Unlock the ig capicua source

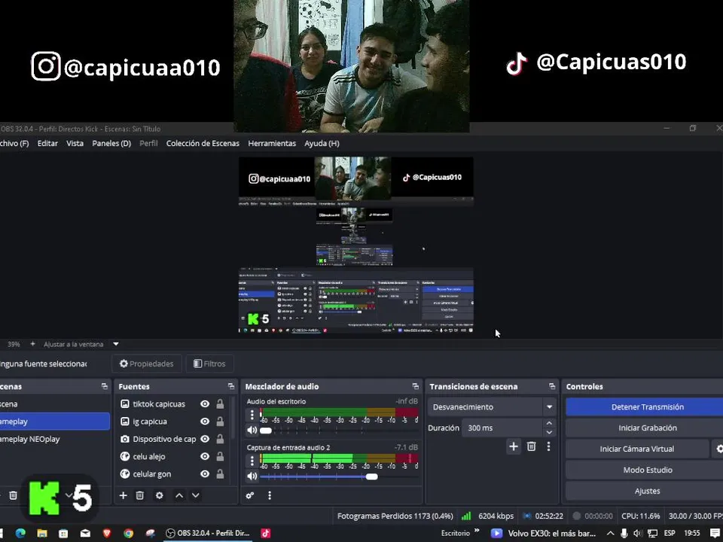tap(220, 422)
